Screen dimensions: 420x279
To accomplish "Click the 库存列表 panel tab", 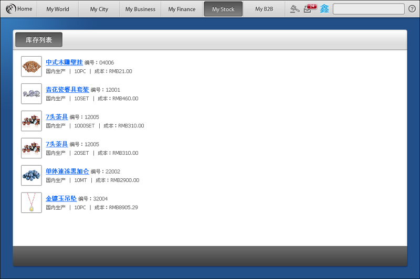I will pyautogui.click(x=39, y=40).
